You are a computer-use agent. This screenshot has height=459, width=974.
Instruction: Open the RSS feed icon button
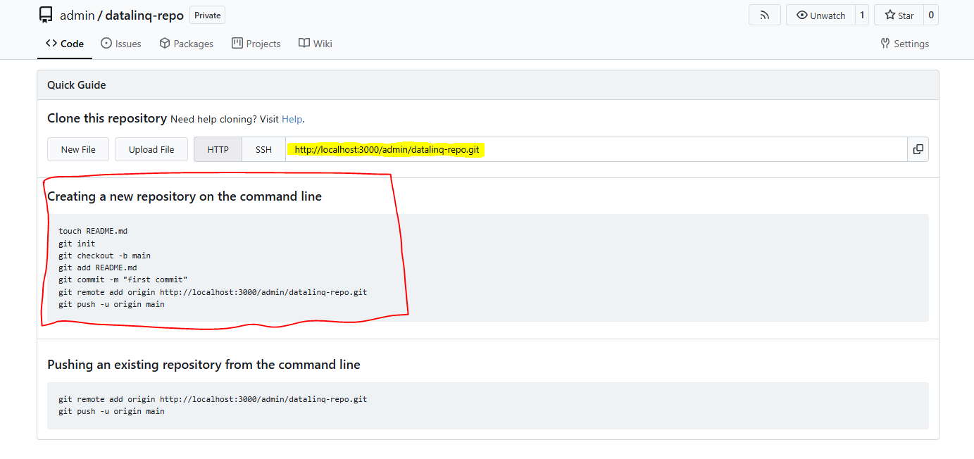764,15
